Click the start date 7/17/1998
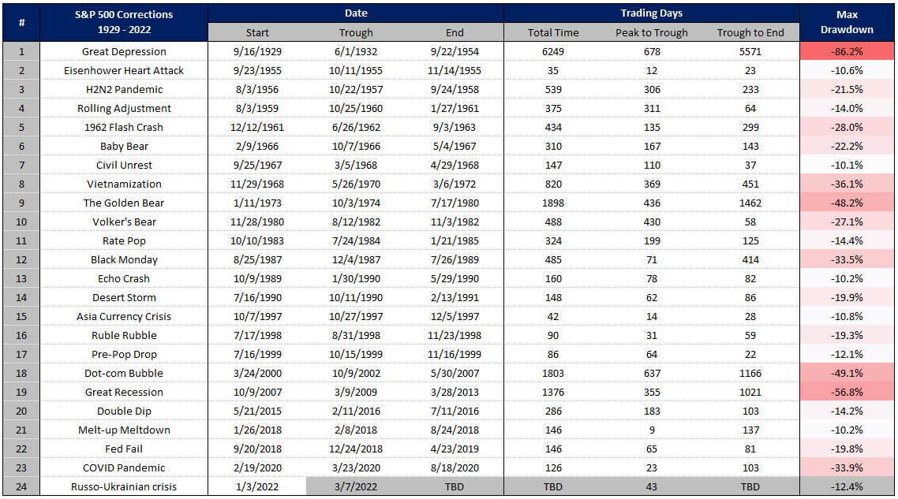The image size is (898, 499). point(257,335)
